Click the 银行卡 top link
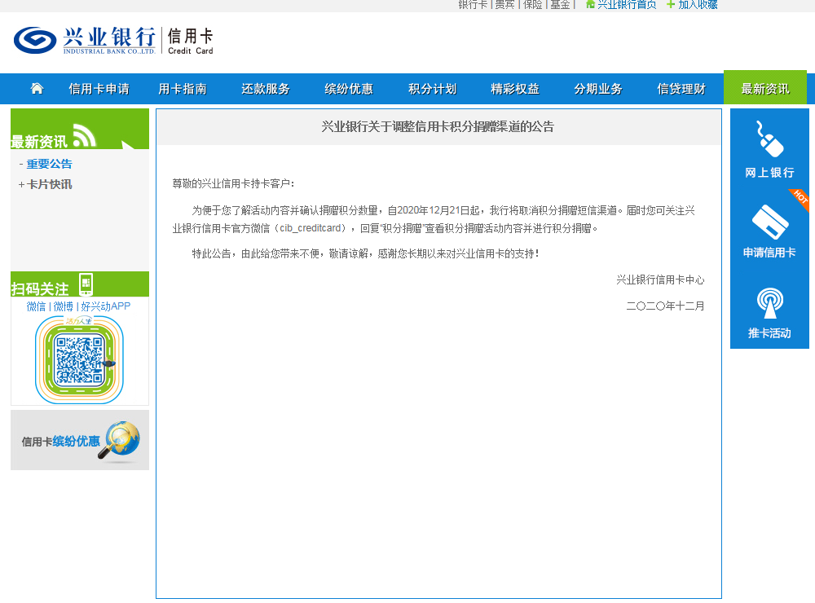The image size is (815, 603). click(x=473, y=5)
